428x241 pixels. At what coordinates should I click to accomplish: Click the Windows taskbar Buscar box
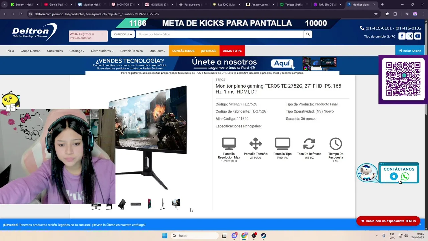(x=195, y=236)
